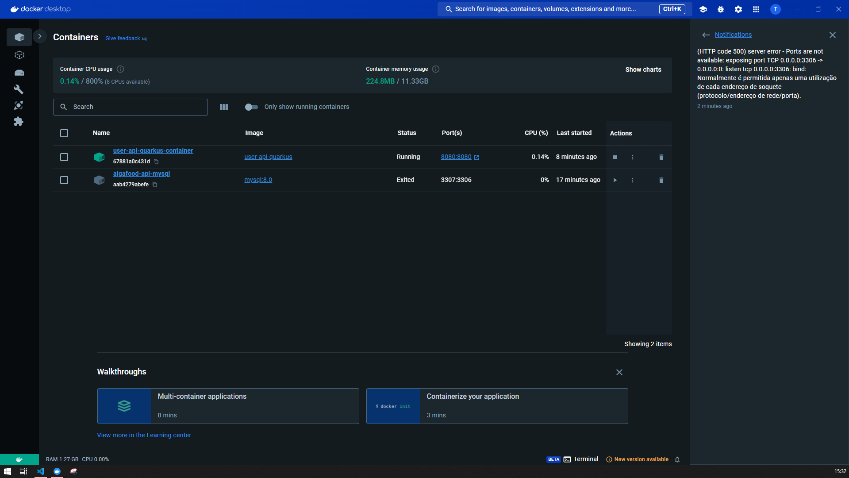This screenshot has height=478, width=849.
Task: Open more actions for user-api-quarkus-container
Action: coord(633,157)
